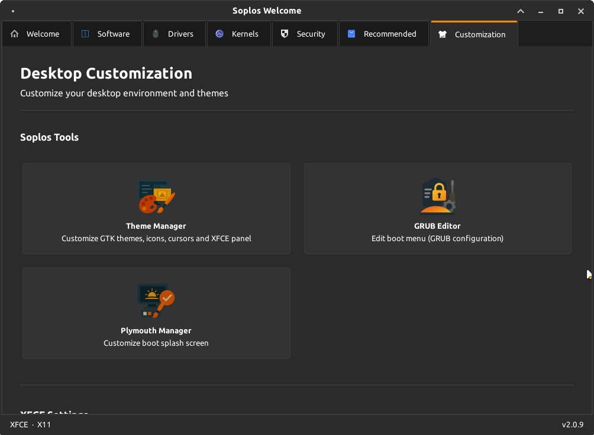594x435 pixels.
Task: Click the 'XFCE · X11' status text
Action: pyautogui.click(x=30, y=424)
